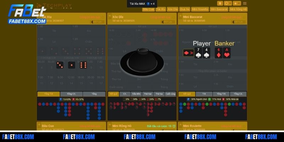Image resolution: width=284 pixels, height=142 pixels.
Task: Select T/X tab in Mini Baccarat panel
Action: click(204, 94)
